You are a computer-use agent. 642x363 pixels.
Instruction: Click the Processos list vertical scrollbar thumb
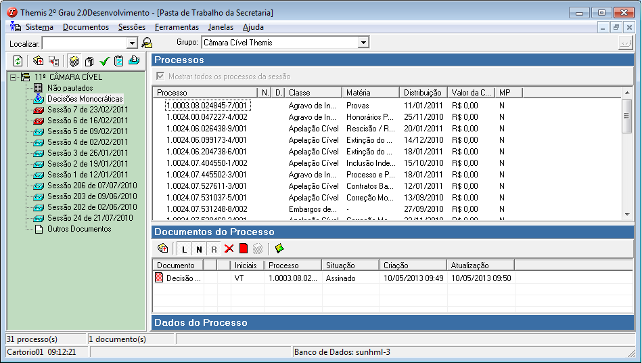coord(627,116)
